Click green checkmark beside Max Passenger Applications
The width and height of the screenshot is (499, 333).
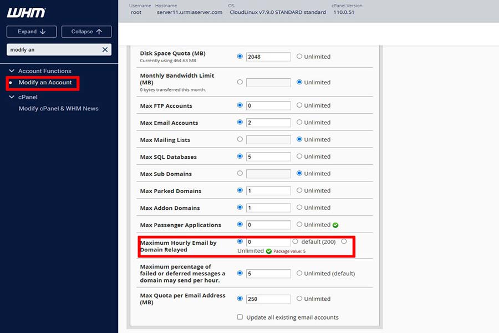point(335,225)
